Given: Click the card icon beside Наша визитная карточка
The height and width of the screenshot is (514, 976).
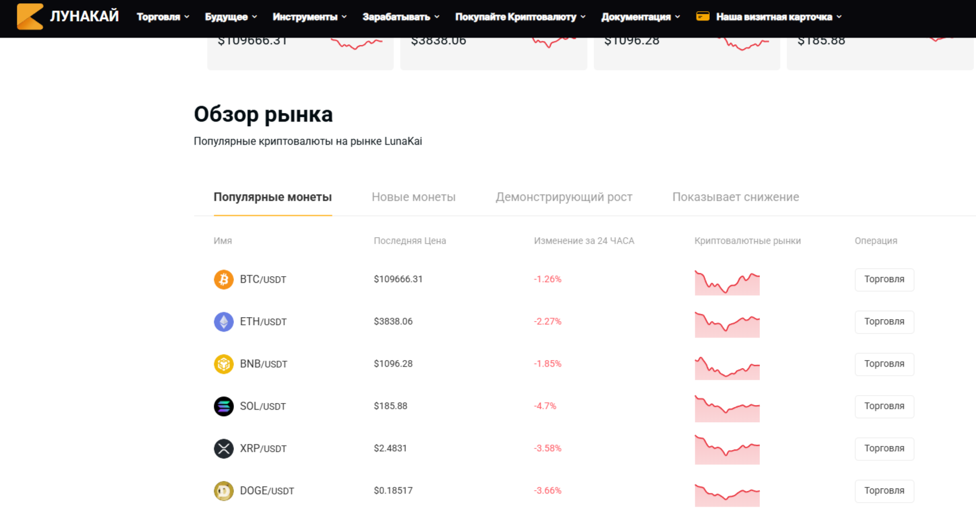Looking at the screenshot, I should (x=703, y=17).
